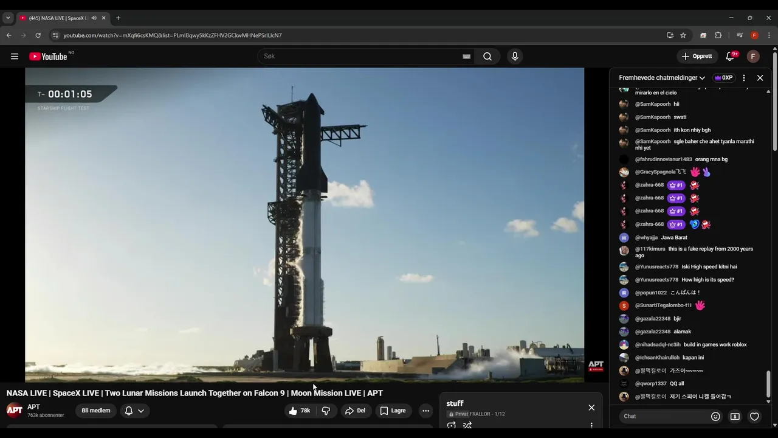Reload the browser page
The height and width of the screenshot is (438, 778).
point(38,35)
